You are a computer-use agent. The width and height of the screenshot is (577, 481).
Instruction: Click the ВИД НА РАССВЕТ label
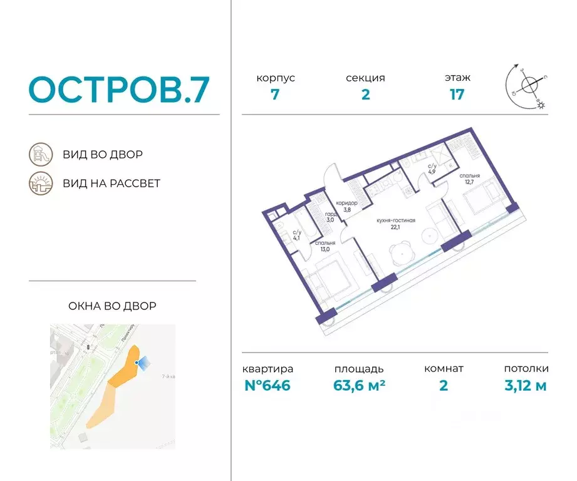pos(112,183)
